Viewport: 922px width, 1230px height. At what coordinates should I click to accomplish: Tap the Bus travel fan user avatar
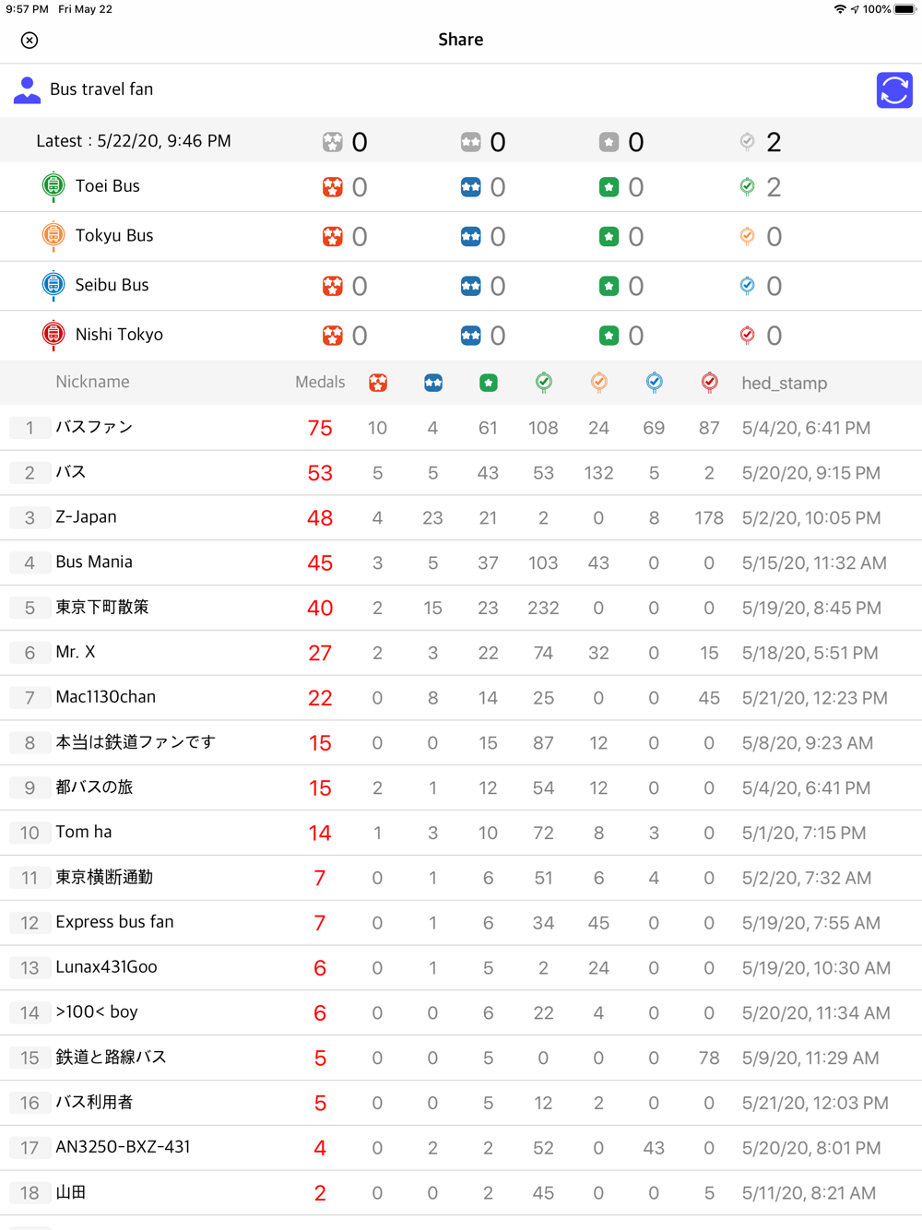[28, 89]
